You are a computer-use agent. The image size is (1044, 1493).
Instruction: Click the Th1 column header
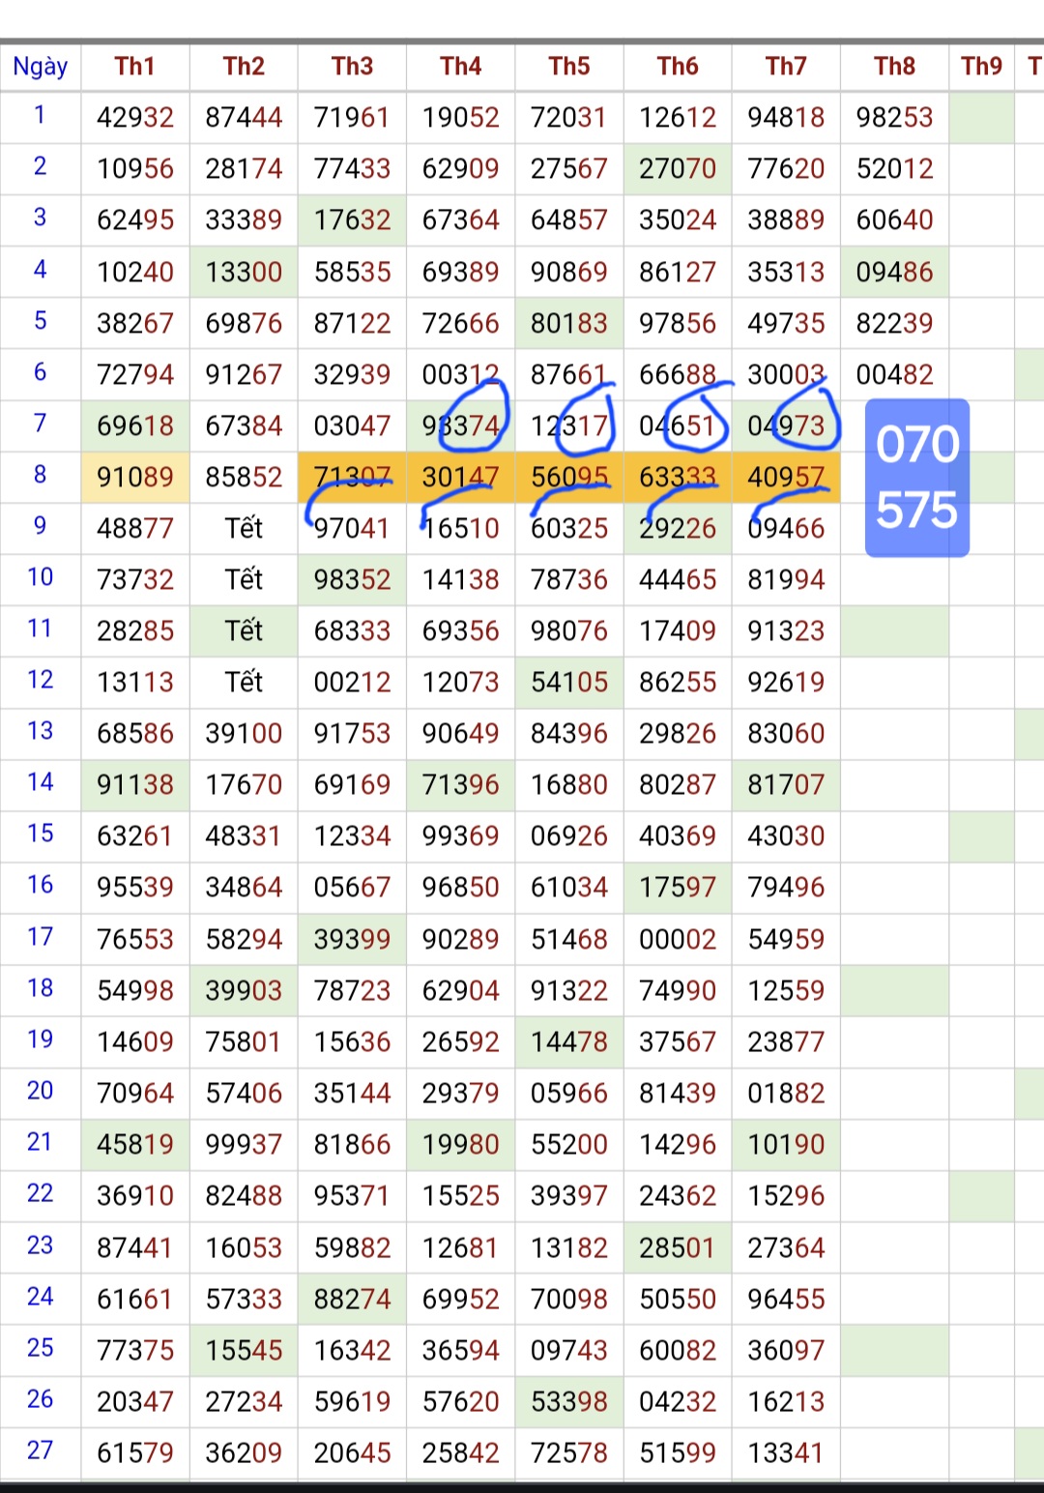[x=135, y=66]
